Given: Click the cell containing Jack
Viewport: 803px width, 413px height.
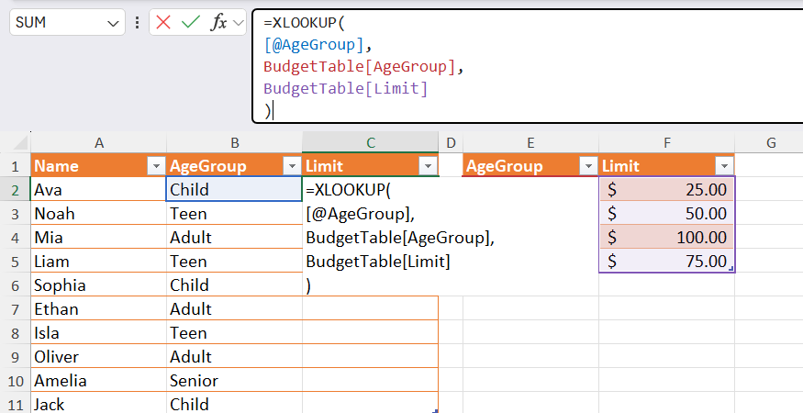Looking at the screenshot, I should (99, 404).
